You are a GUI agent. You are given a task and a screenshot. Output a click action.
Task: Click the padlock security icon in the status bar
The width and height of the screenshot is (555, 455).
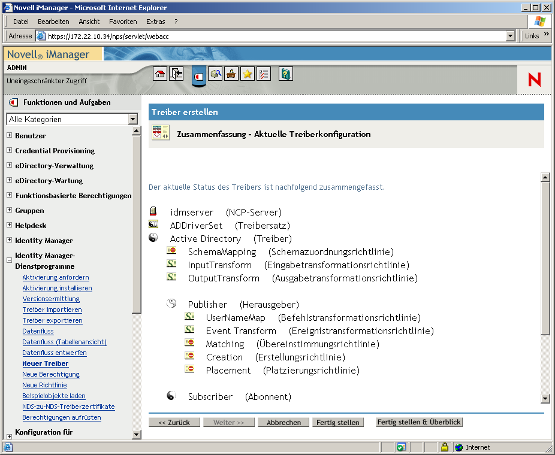point(445,447)
